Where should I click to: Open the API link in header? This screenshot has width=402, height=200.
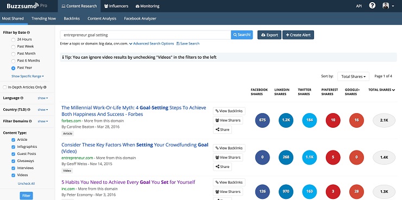coord(359,6)
